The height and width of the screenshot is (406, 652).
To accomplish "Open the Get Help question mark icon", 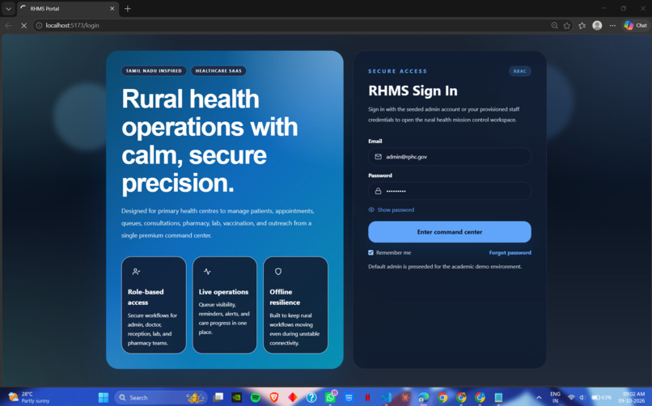I will [311, 398].
